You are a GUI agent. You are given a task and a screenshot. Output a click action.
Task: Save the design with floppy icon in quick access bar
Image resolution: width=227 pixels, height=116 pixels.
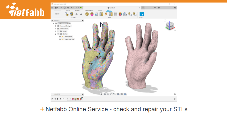(64, 8)
